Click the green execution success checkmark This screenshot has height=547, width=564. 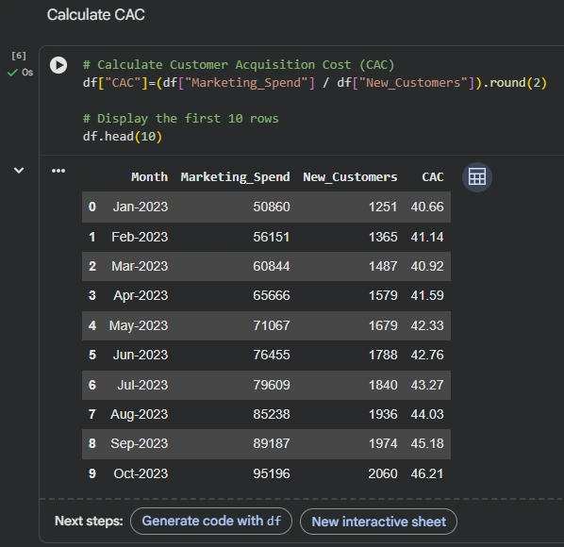(12, 73)
